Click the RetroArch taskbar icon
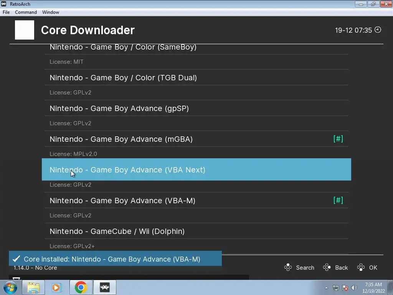Image resolution: width=393 pixels, height=295 pixels. [x=104, y=287]
